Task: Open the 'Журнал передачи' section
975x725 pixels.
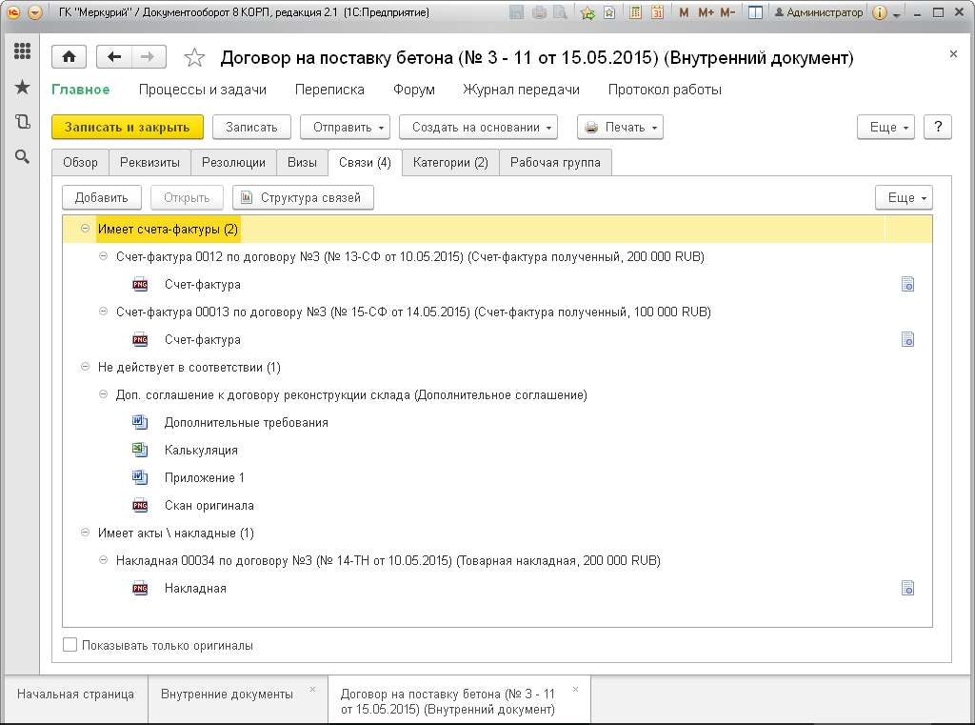Action: pos(521,90)
